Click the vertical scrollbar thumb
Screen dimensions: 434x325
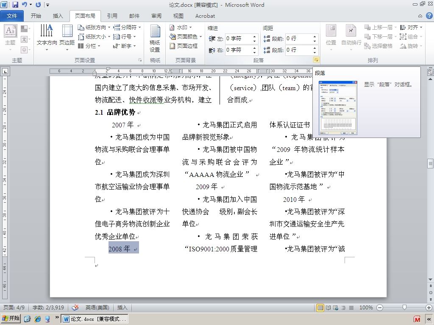point(431,163)
